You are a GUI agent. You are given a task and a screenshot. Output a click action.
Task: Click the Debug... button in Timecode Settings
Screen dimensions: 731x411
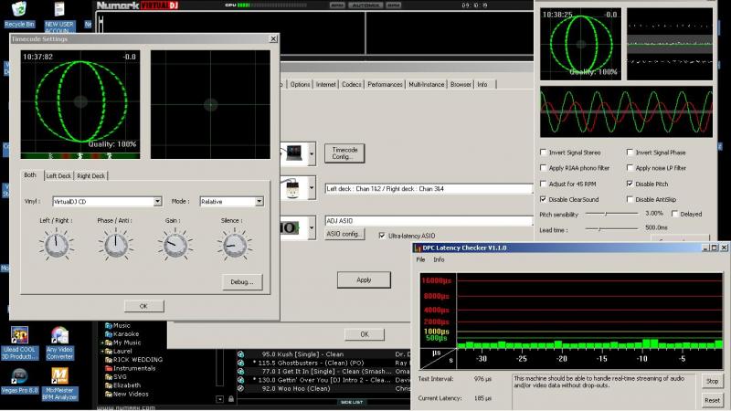[x=242, y=282]
